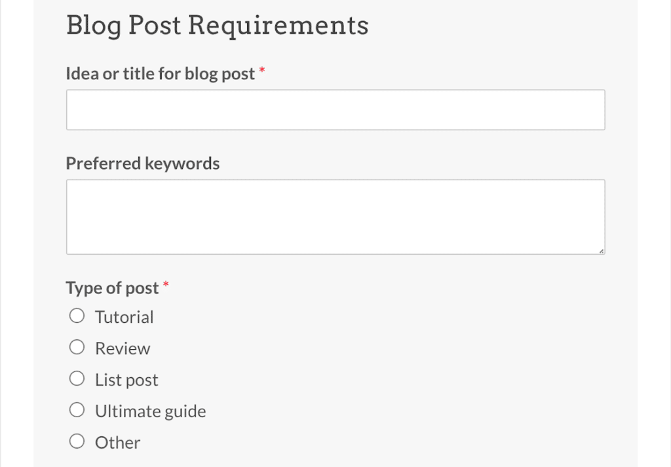Click inside the blog post title input
This screenshot has width=671, height=467.
pyautogui.click(x=335, y=109)
